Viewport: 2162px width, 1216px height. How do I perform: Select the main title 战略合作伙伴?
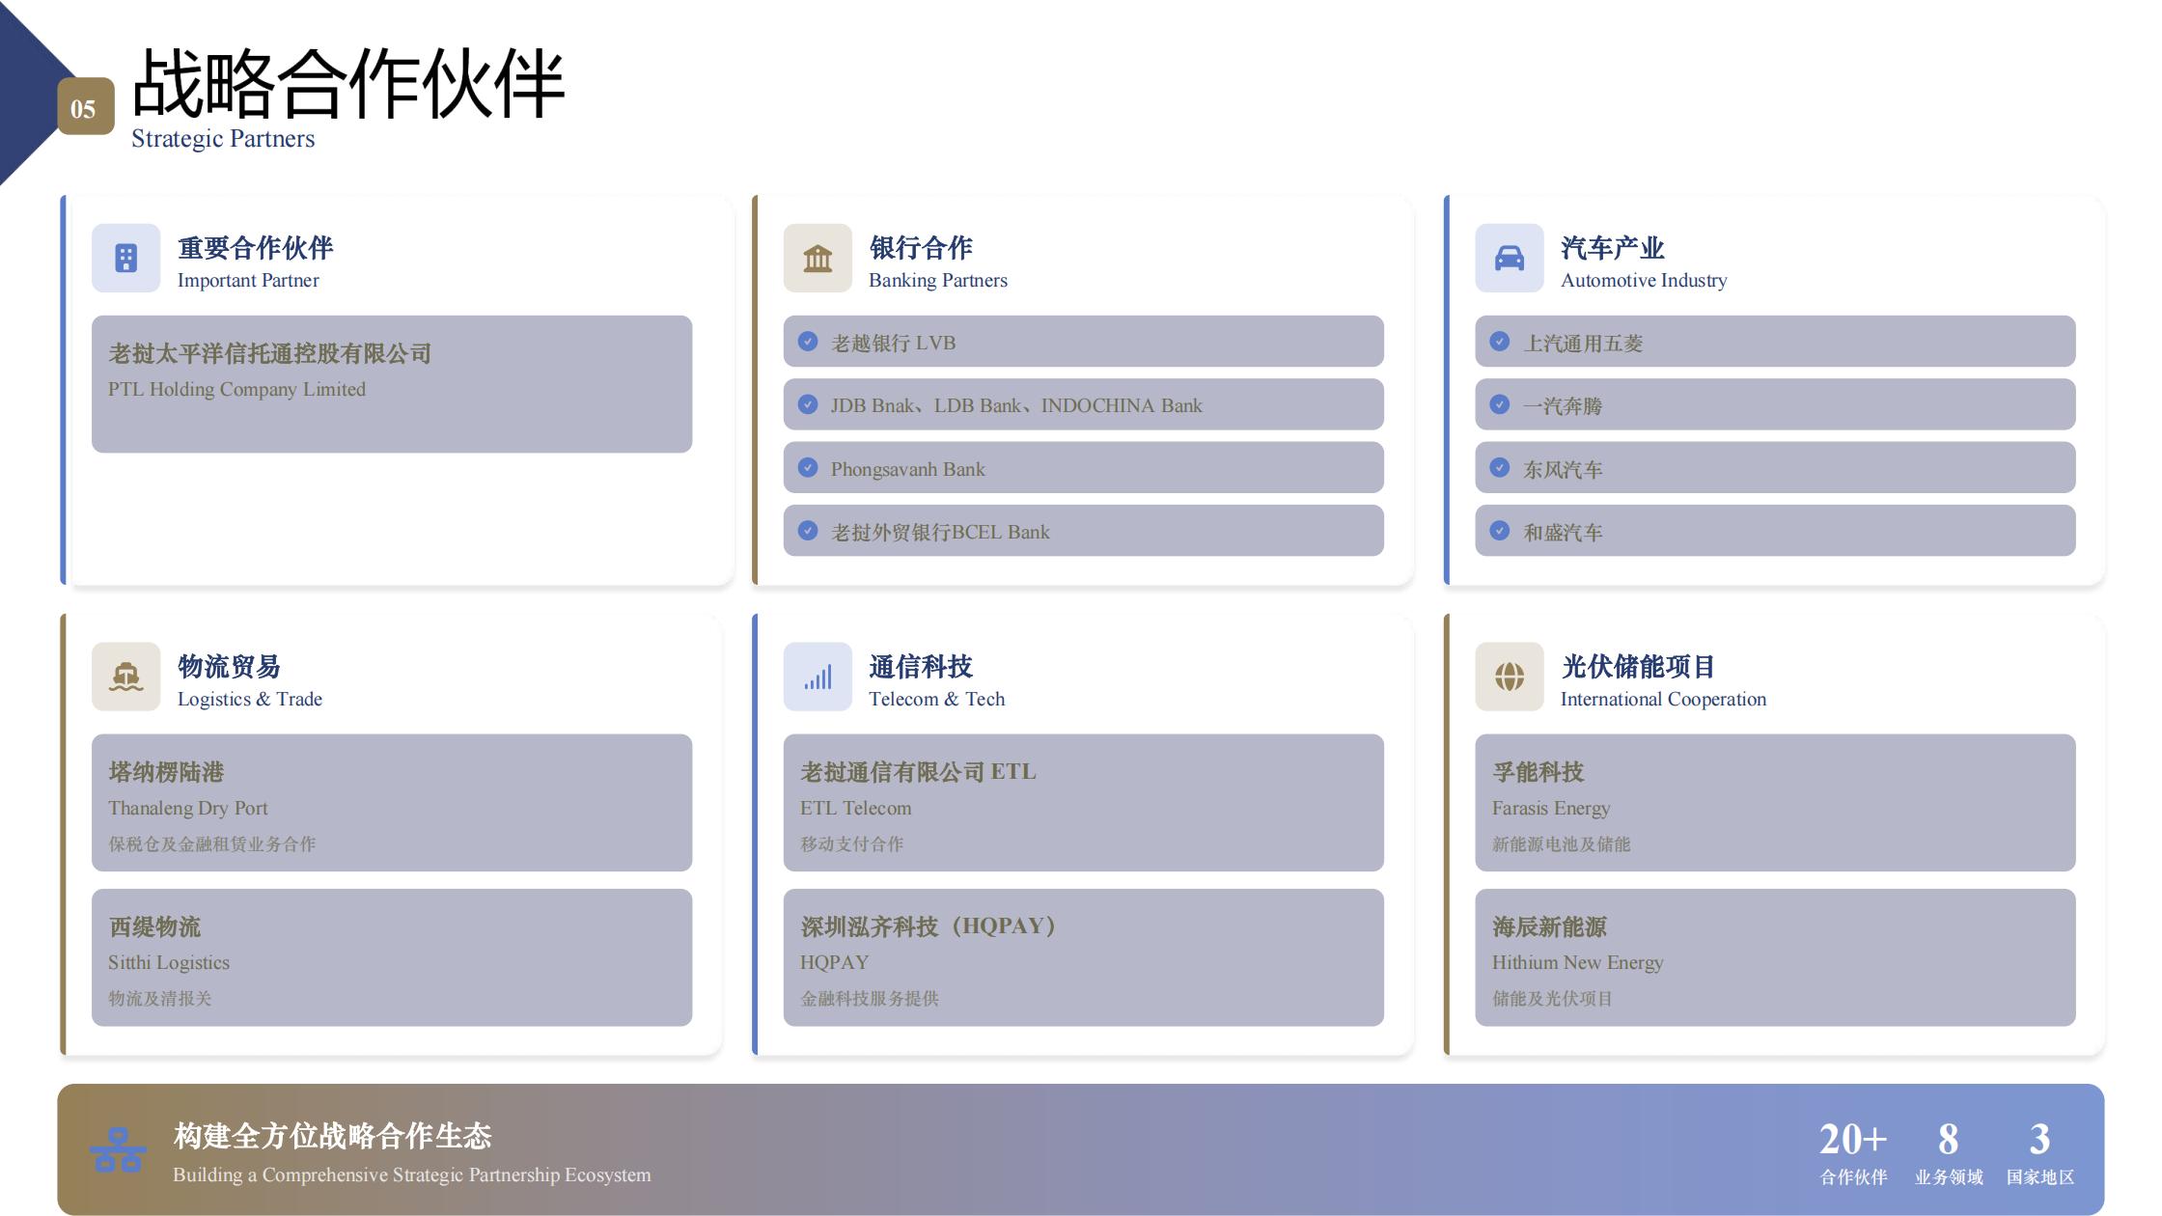coord(348,84)
